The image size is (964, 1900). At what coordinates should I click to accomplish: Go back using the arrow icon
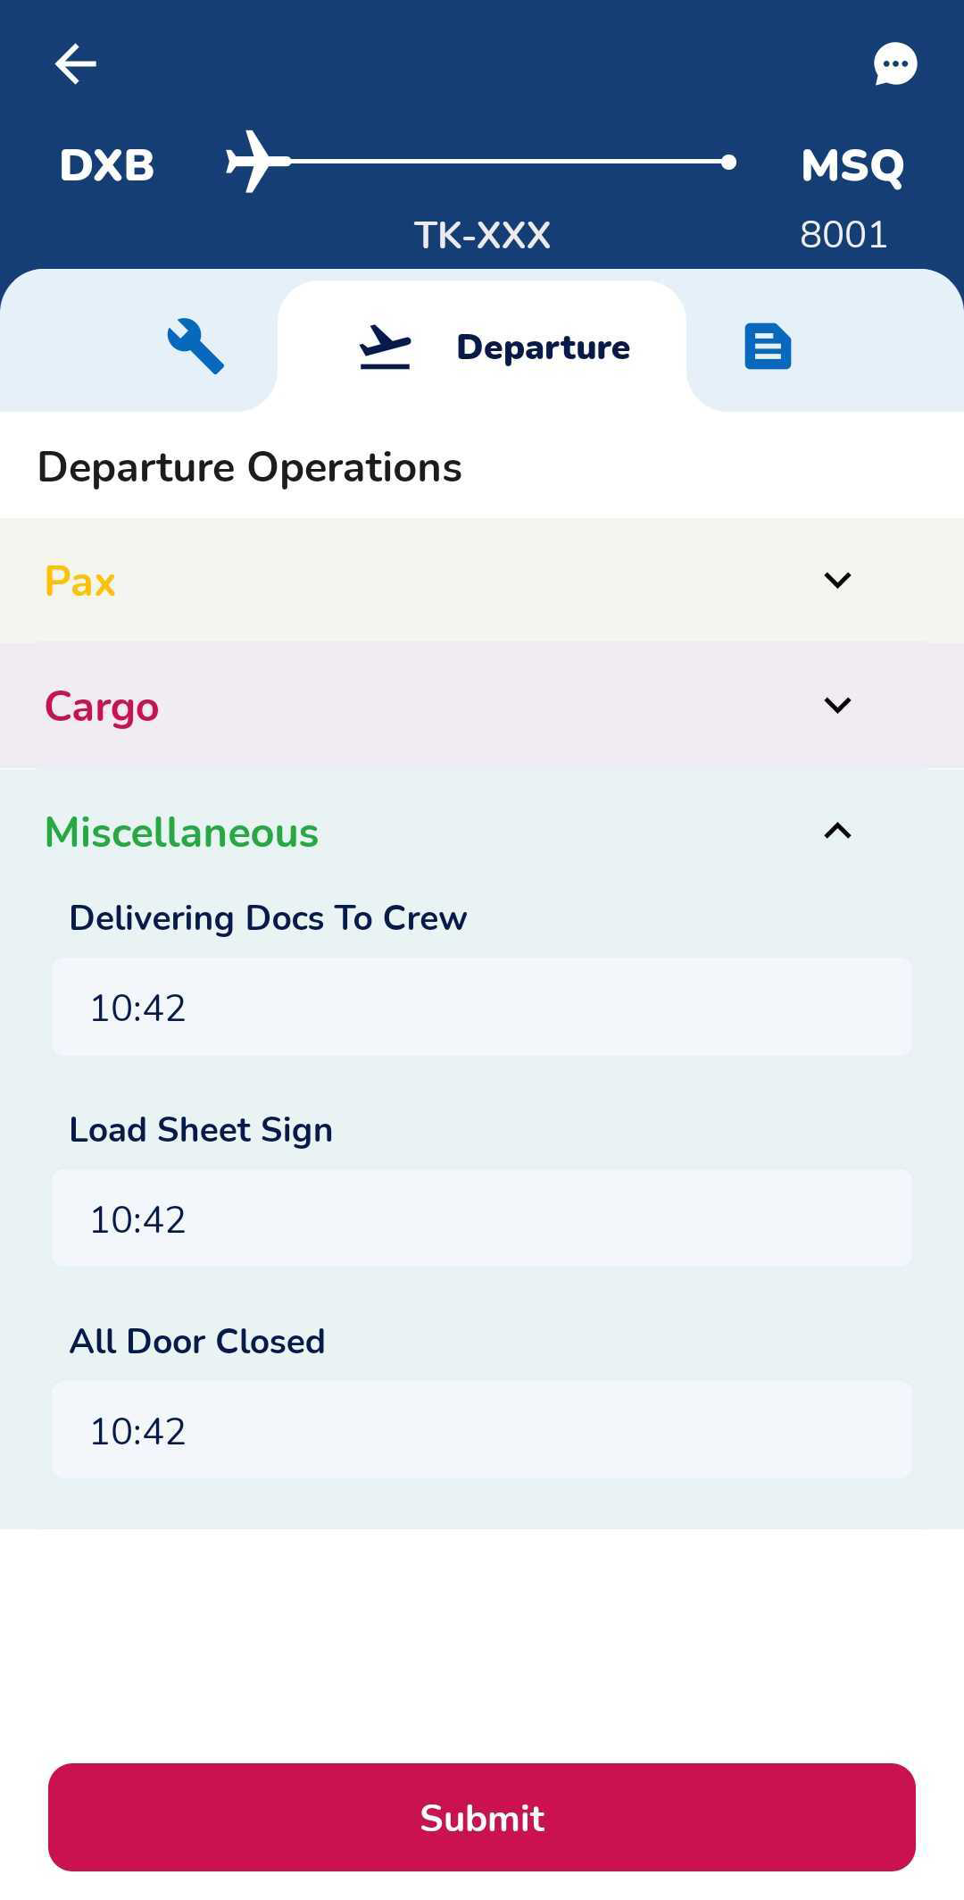click(75, 64)
